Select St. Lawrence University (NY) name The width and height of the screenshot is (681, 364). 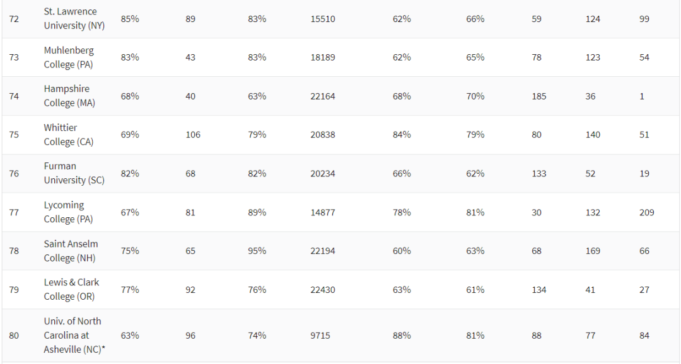click(x=74, y=19)
